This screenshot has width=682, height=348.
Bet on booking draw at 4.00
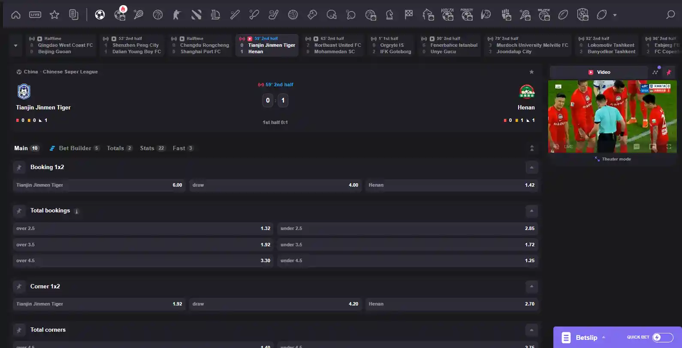coord(275,185)
